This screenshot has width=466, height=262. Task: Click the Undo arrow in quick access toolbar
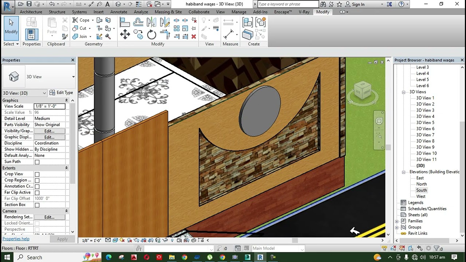point(52,4)
